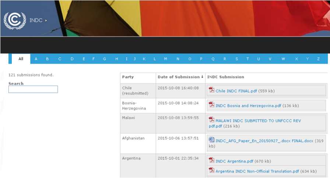Filter submissions by letter Z
The image size is (330, 178).
coord(318,59)
